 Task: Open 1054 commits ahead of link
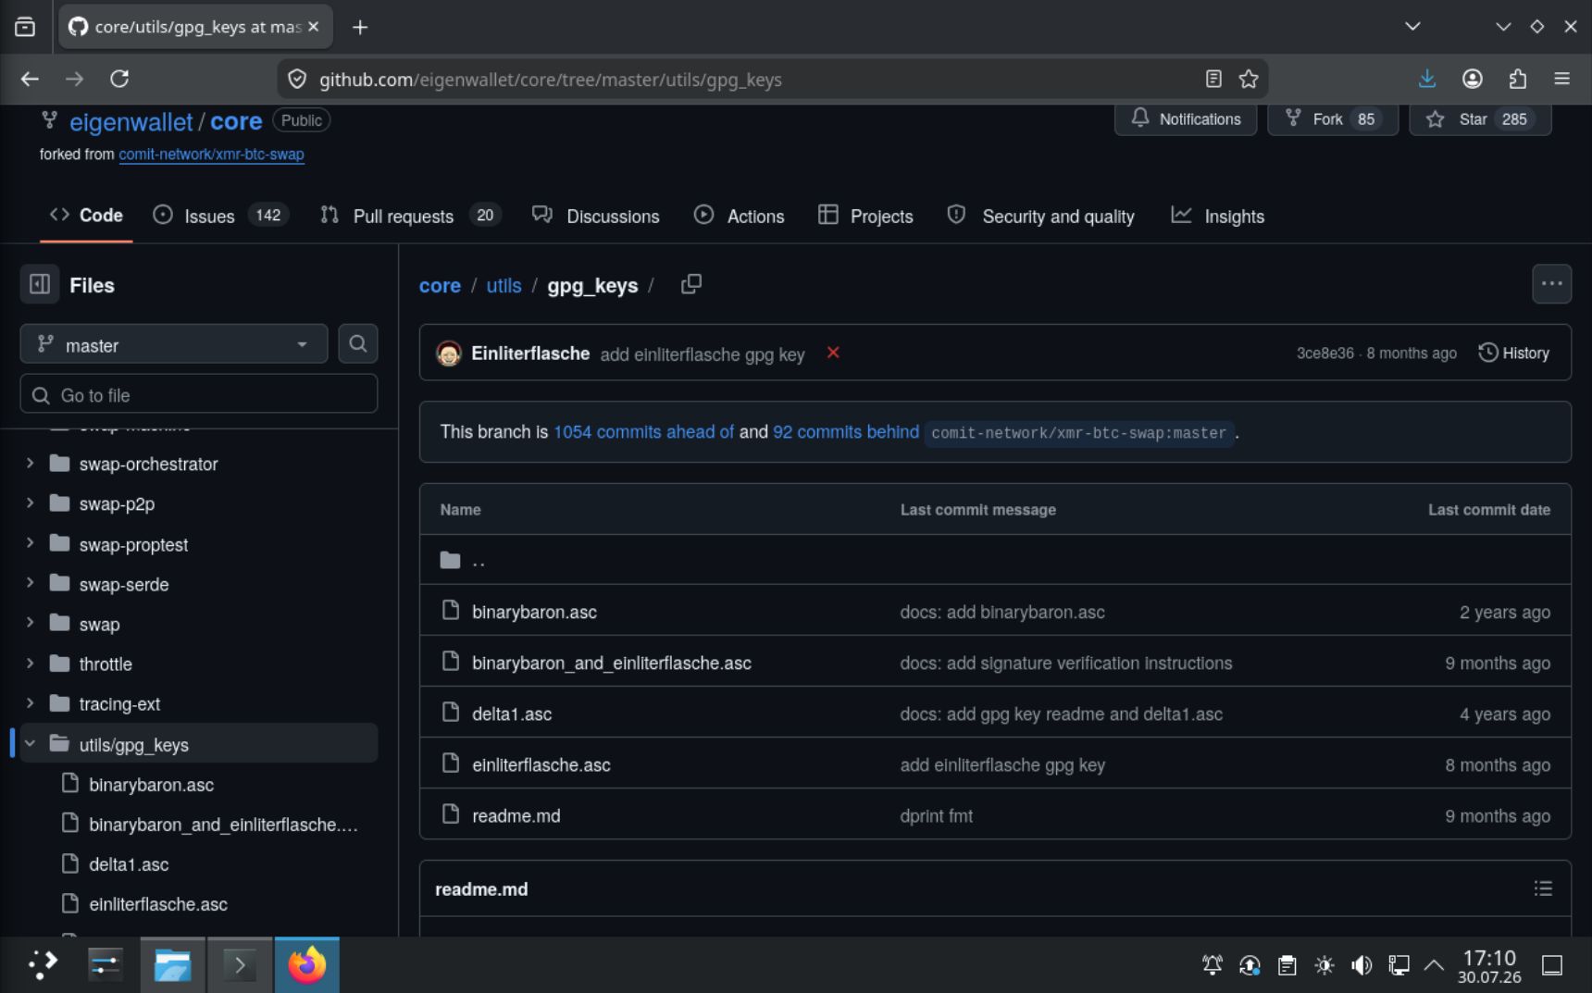(643, 432)
